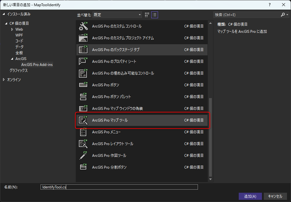The width and height of the screenshot is (291, 202).
Task: Select コード in the category tree
Action: tap(19, 41)
